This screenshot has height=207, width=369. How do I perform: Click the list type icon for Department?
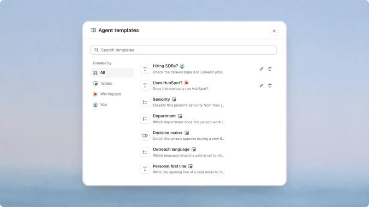click(x=145, y=119)
